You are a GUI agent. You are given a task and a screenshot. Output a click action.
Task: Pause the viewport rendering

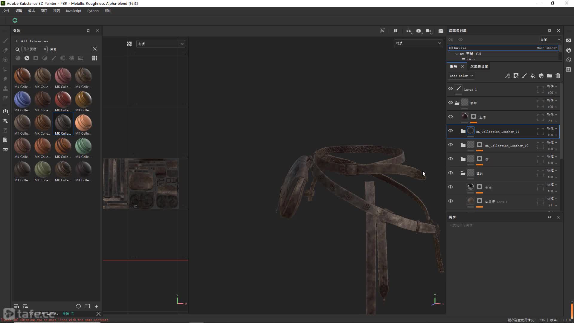[396, 31]
